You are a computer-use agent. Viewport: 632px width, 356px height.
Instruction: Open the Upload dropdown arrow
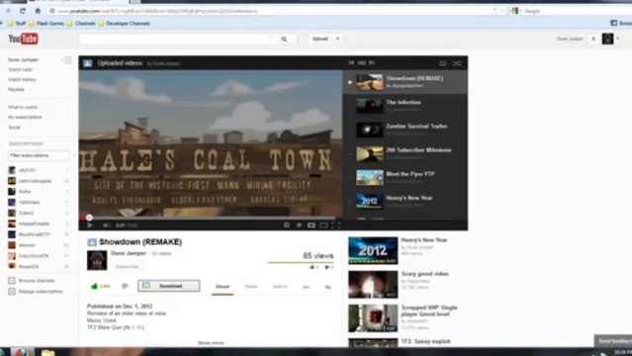click(x=338, y=39)
